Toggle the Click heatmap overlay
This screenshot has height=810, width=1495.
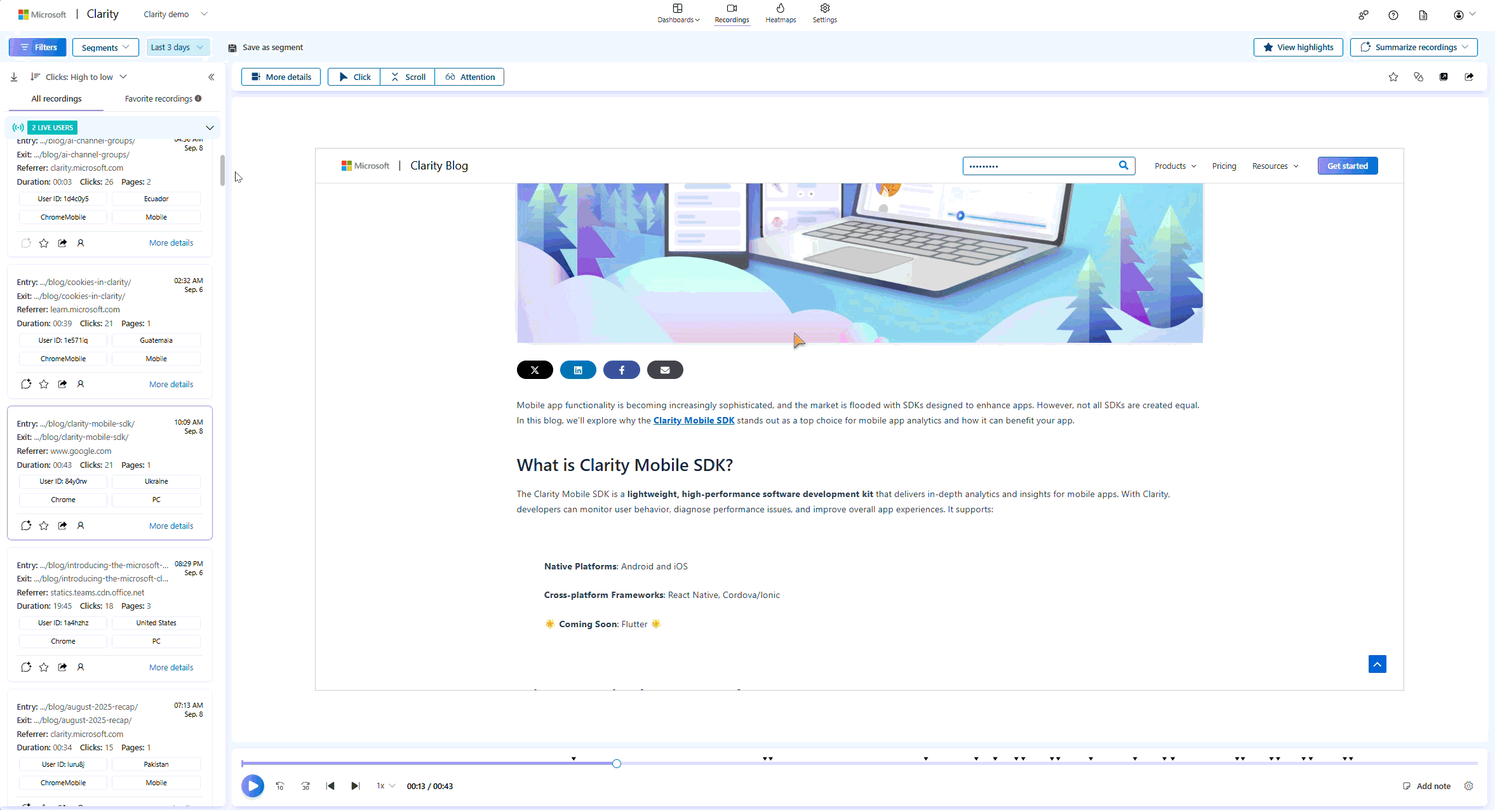(354, 77)
